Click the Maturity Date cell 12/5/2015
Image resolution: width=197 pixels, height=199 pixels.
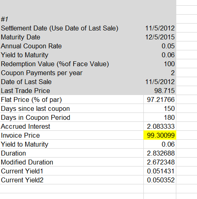tap(160, 37)
